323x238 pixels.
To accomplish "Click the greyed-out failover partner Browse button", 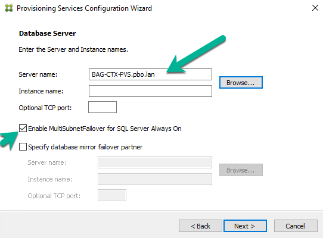I will coord(241,170).
